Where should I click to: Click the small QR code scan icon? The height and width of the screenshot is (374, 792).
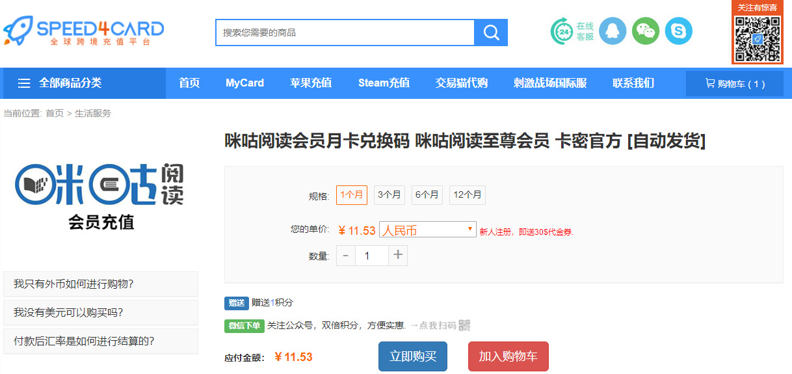(x=464, y=325)
